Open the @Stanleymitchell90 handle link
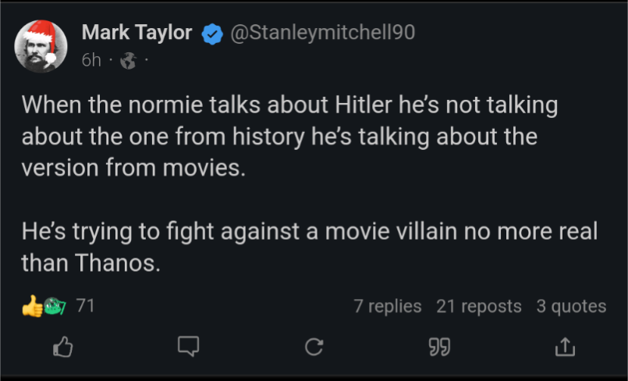628x381 pixels. coord(322,33)
